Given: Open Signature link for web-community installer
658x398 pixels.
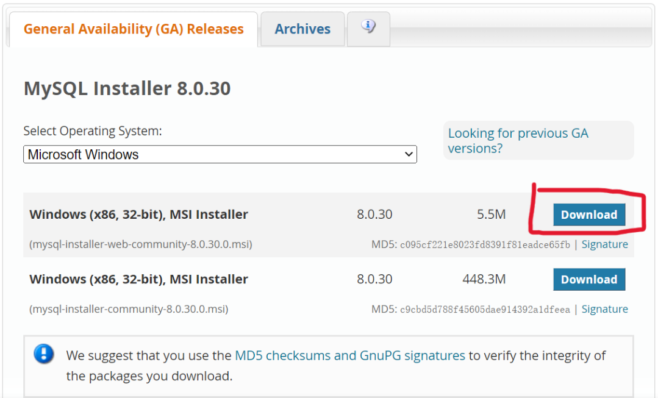Looking at the screenshot, I should point(604,244).
